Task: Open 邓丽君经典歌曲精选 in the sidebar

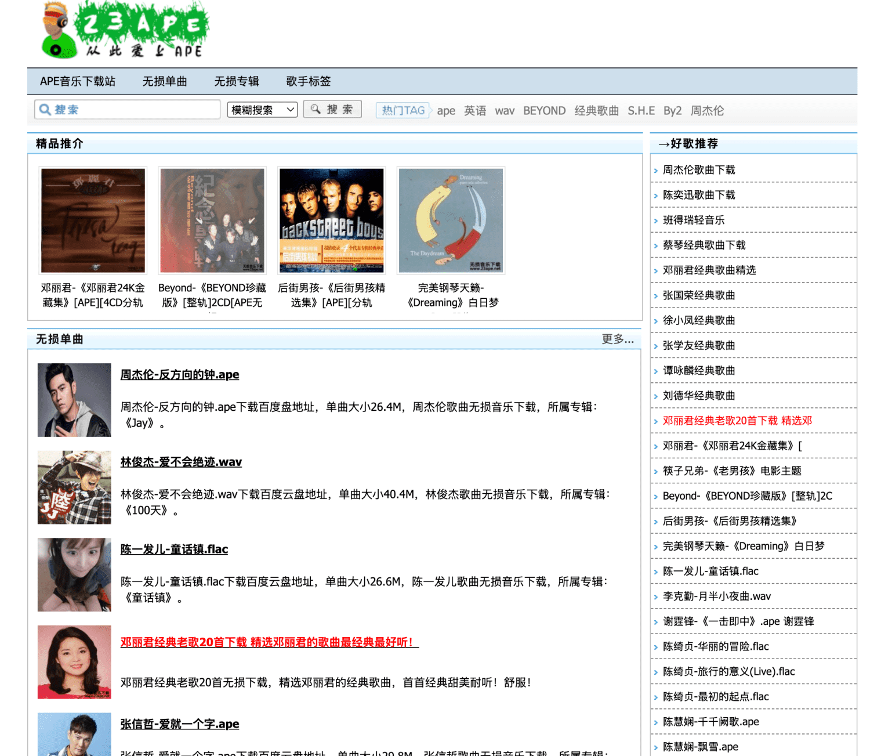Action: point(709,270)
